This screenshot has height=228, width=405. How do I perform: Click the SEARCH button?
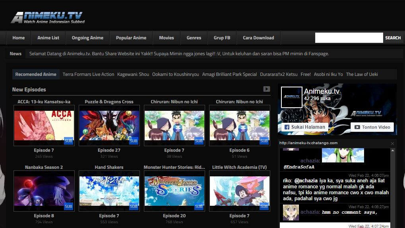(x=393, y=38)
